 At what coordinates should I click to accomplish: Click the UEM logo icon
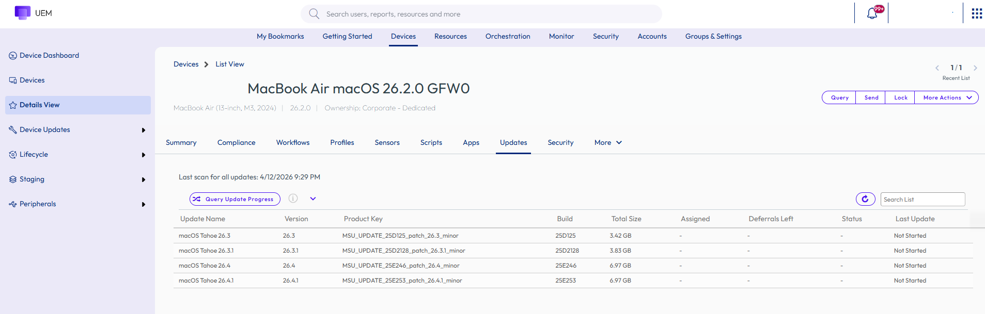point(22,13)
